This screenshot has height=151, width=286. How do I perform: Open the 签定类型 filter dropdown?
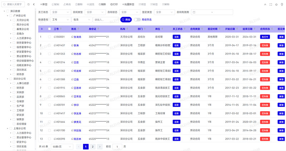tap(164, 12)
